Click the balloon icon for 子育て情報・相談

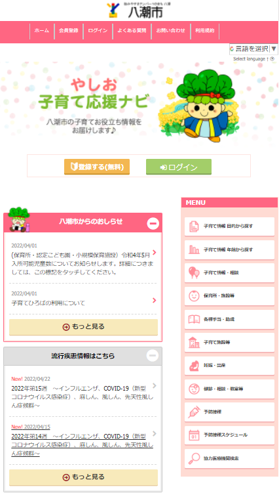(x=194, y=272)
